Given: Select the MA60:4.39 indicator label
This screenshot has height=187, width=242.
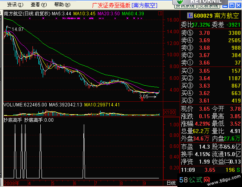Looking at the screenshot, I should [x=133, y=14].
